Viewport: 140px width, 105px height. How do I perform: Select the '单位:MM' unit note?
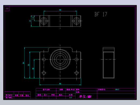coord(85,96)
